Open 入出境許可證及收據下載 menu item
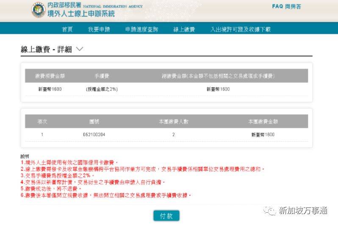338x225 pixels. click(x=240, y=29)
